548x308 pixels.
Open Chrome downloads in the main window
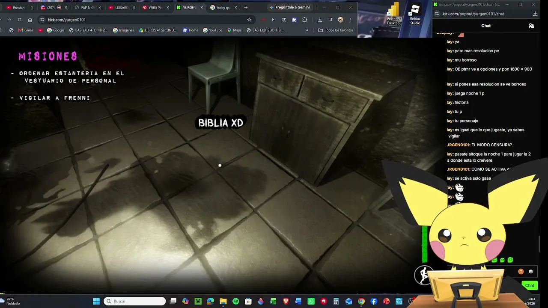pos(320,20)
